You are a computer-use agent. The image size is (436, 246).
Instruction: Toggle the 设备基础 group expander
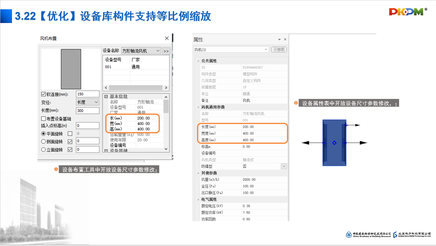tap(106, 151)
